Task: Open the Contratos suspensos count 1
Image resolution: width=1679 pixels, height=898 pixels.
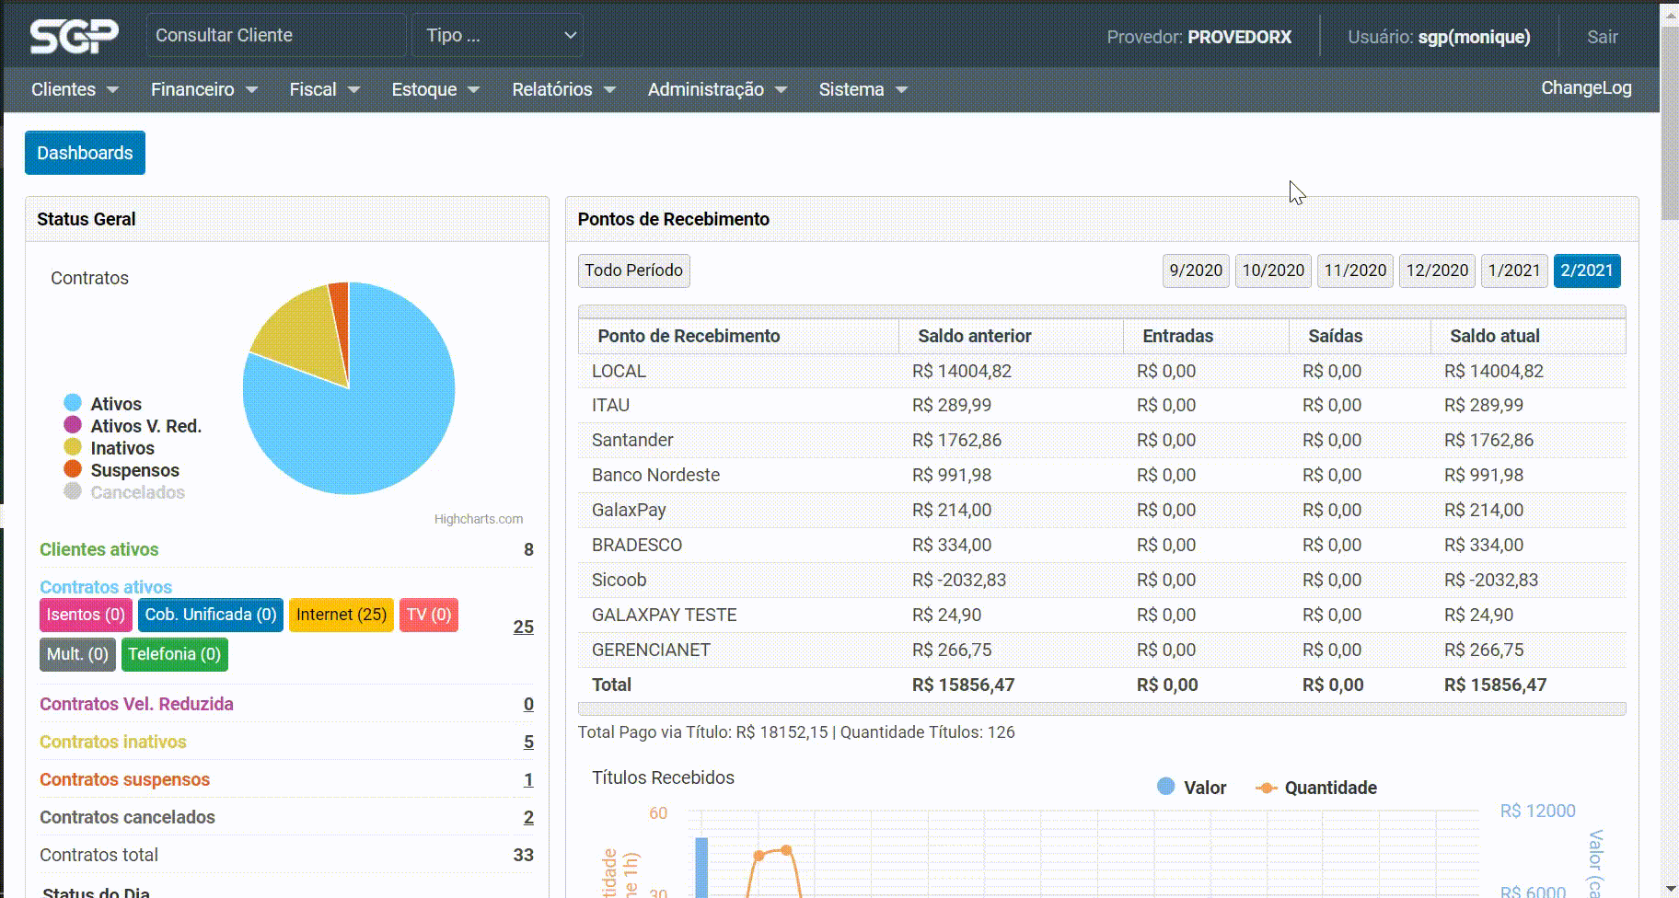Action: pyautogui.click(x=528, y=779)
